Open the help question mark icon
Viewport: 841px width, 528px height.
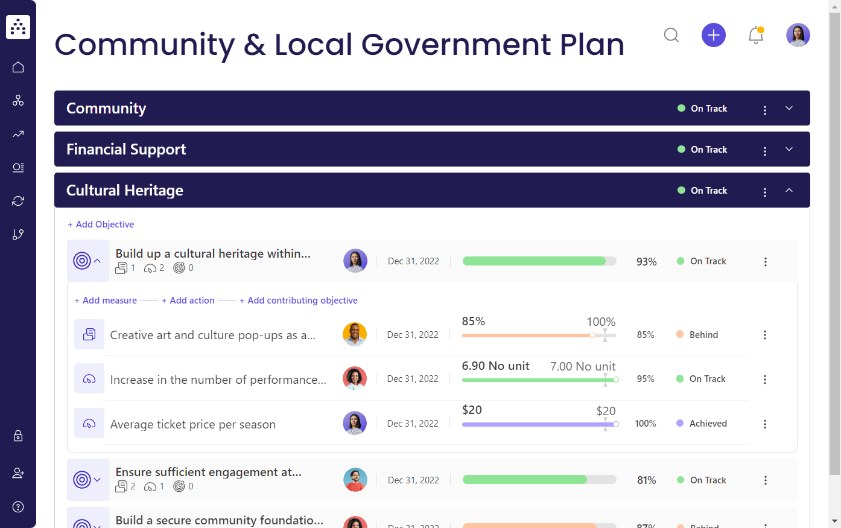(18, 507)
